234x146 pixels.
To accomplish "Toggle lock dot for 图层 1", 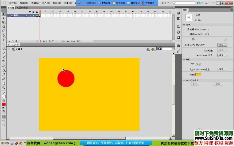I will point(33,16).
